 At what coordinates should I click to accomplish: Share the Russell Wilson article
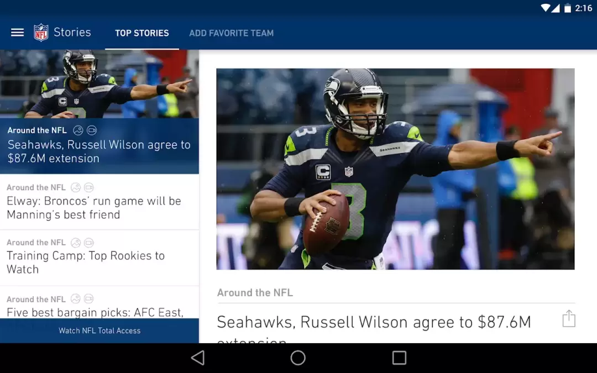(x=569, y=319)
